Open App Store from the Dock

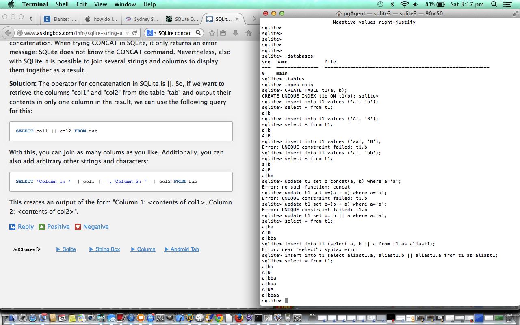coord(150,318)
